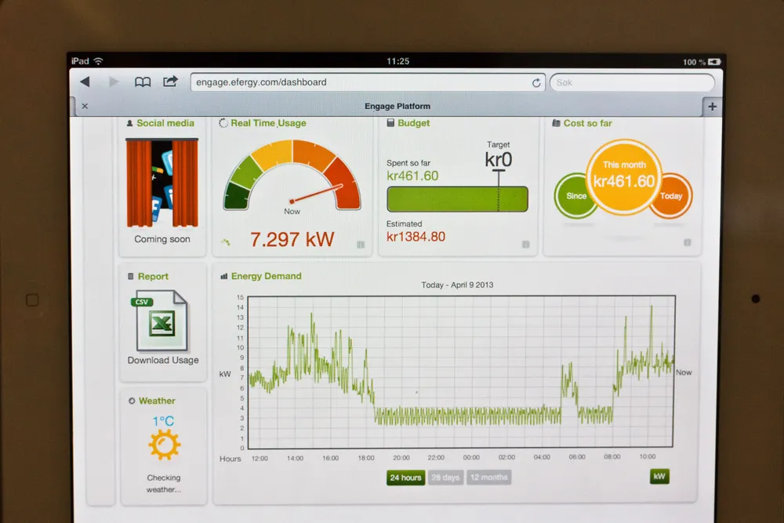Open a new tab with plus button
Image resolution: width=784 pixels, height=523 pixels.
(712, 107)
